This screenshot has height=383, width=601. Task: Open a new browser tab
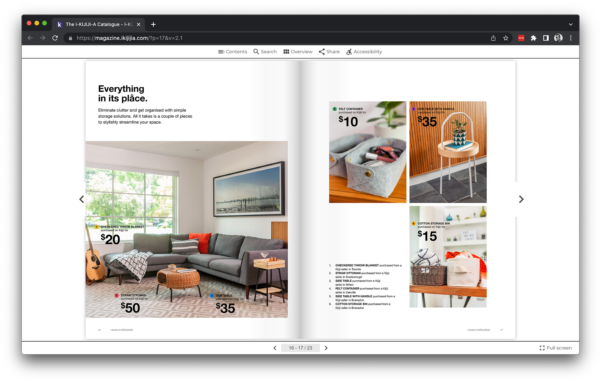153,24
